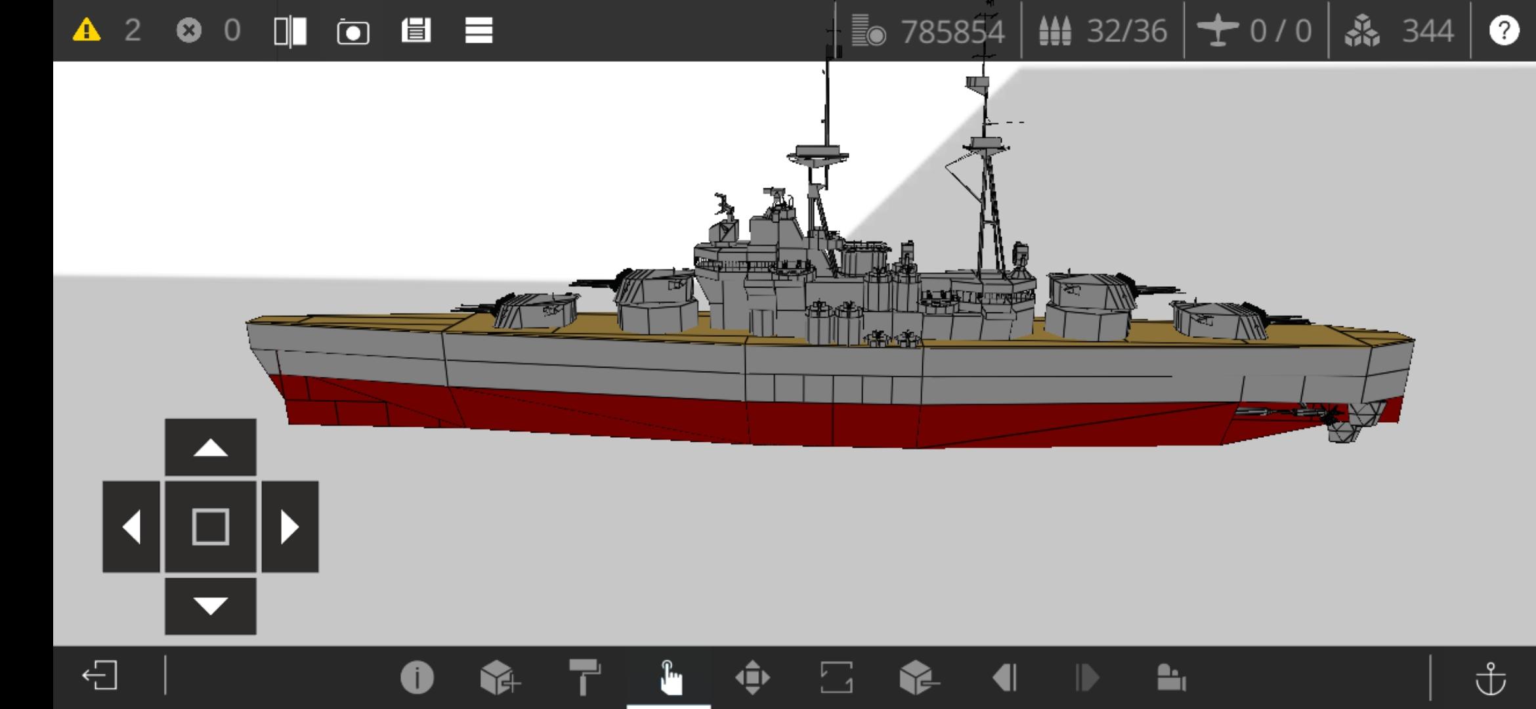Move camera up with the up arrow
This screenshot has width=1536, height=709.
[x=211, y=447]
